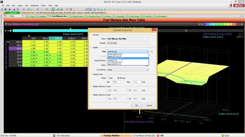Click the Max display limit field
The image size is (245, 137).
pos(137,82)
